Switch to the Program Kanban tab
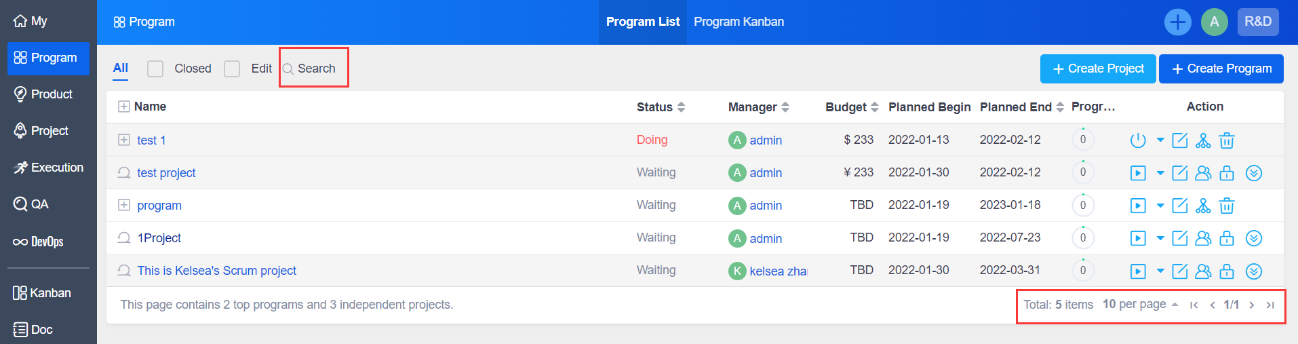This screenshot has width=1298, height=344. (x=739, y=22)
